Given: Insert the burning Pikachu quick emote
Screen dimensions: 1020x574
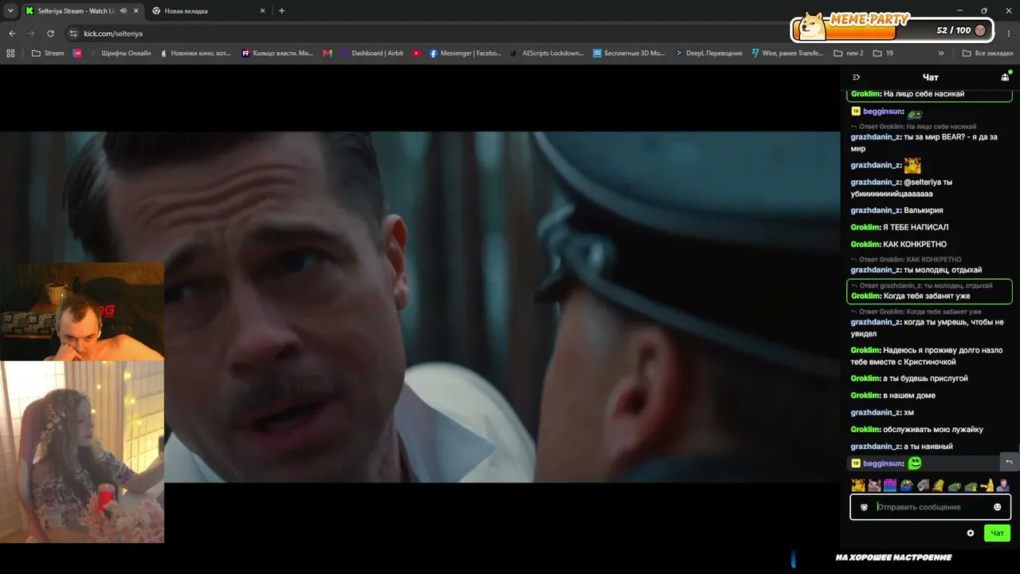Looking at the screenshot, I should (858, 485).
